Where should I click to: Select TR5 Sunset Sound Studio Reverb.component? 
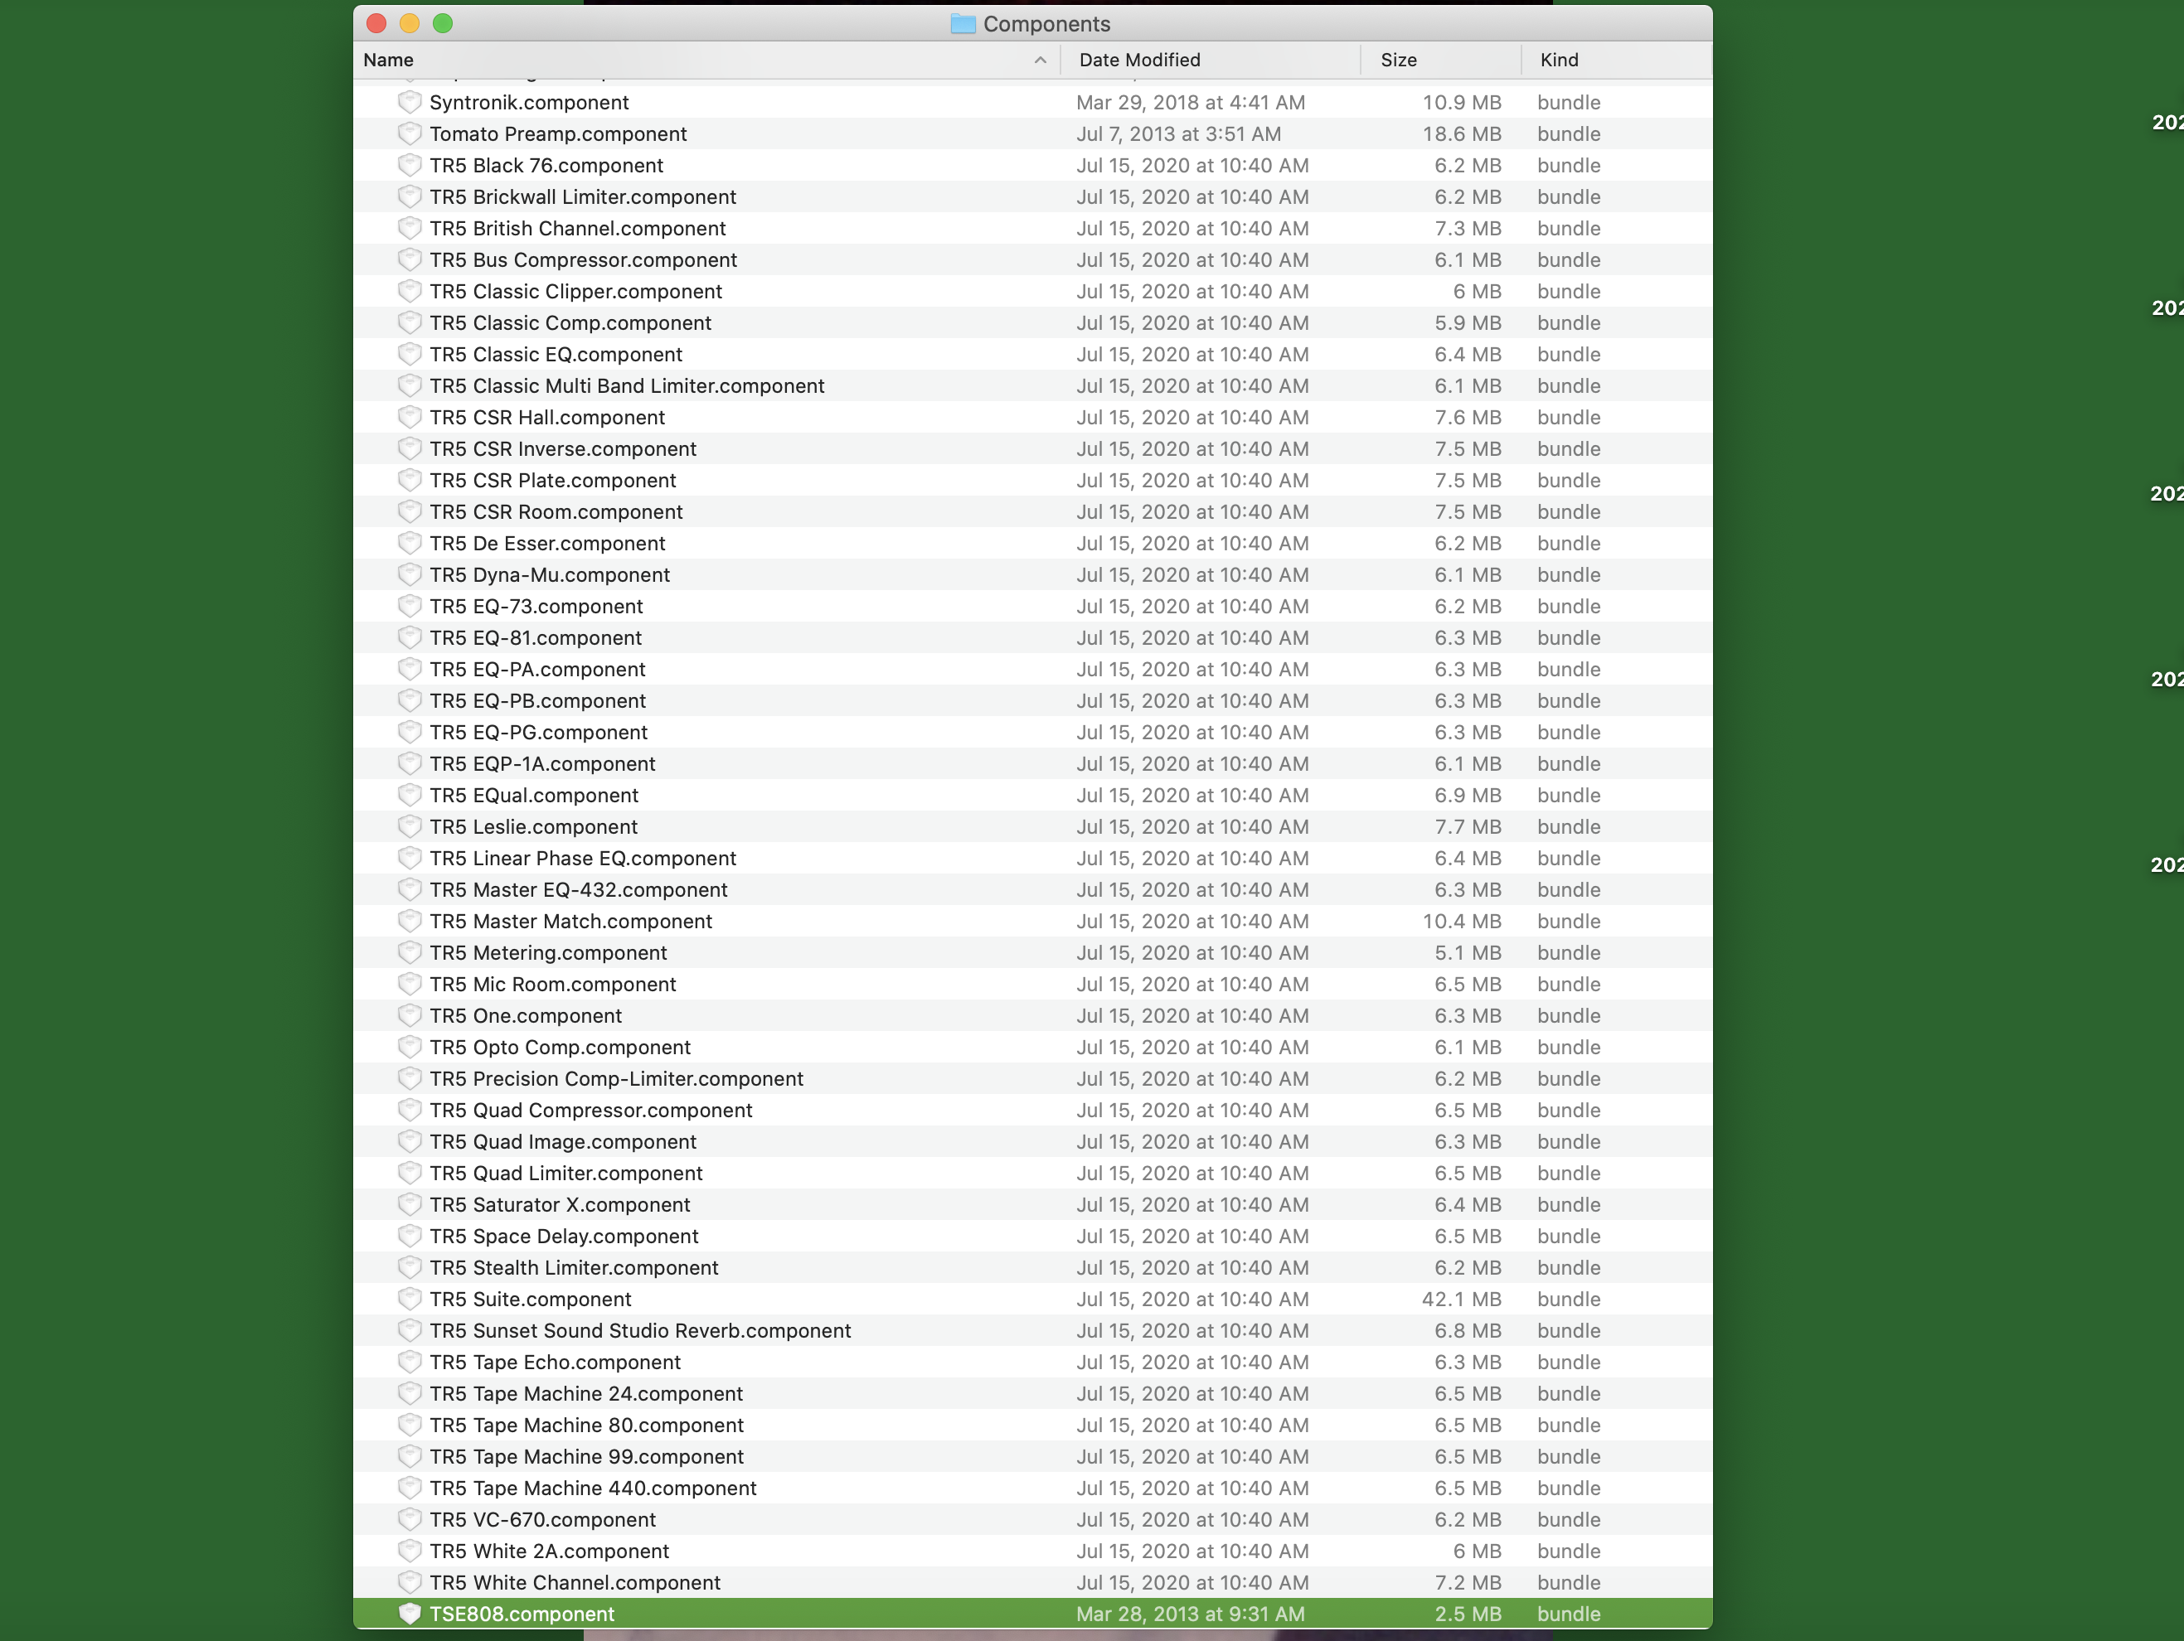640,1330
